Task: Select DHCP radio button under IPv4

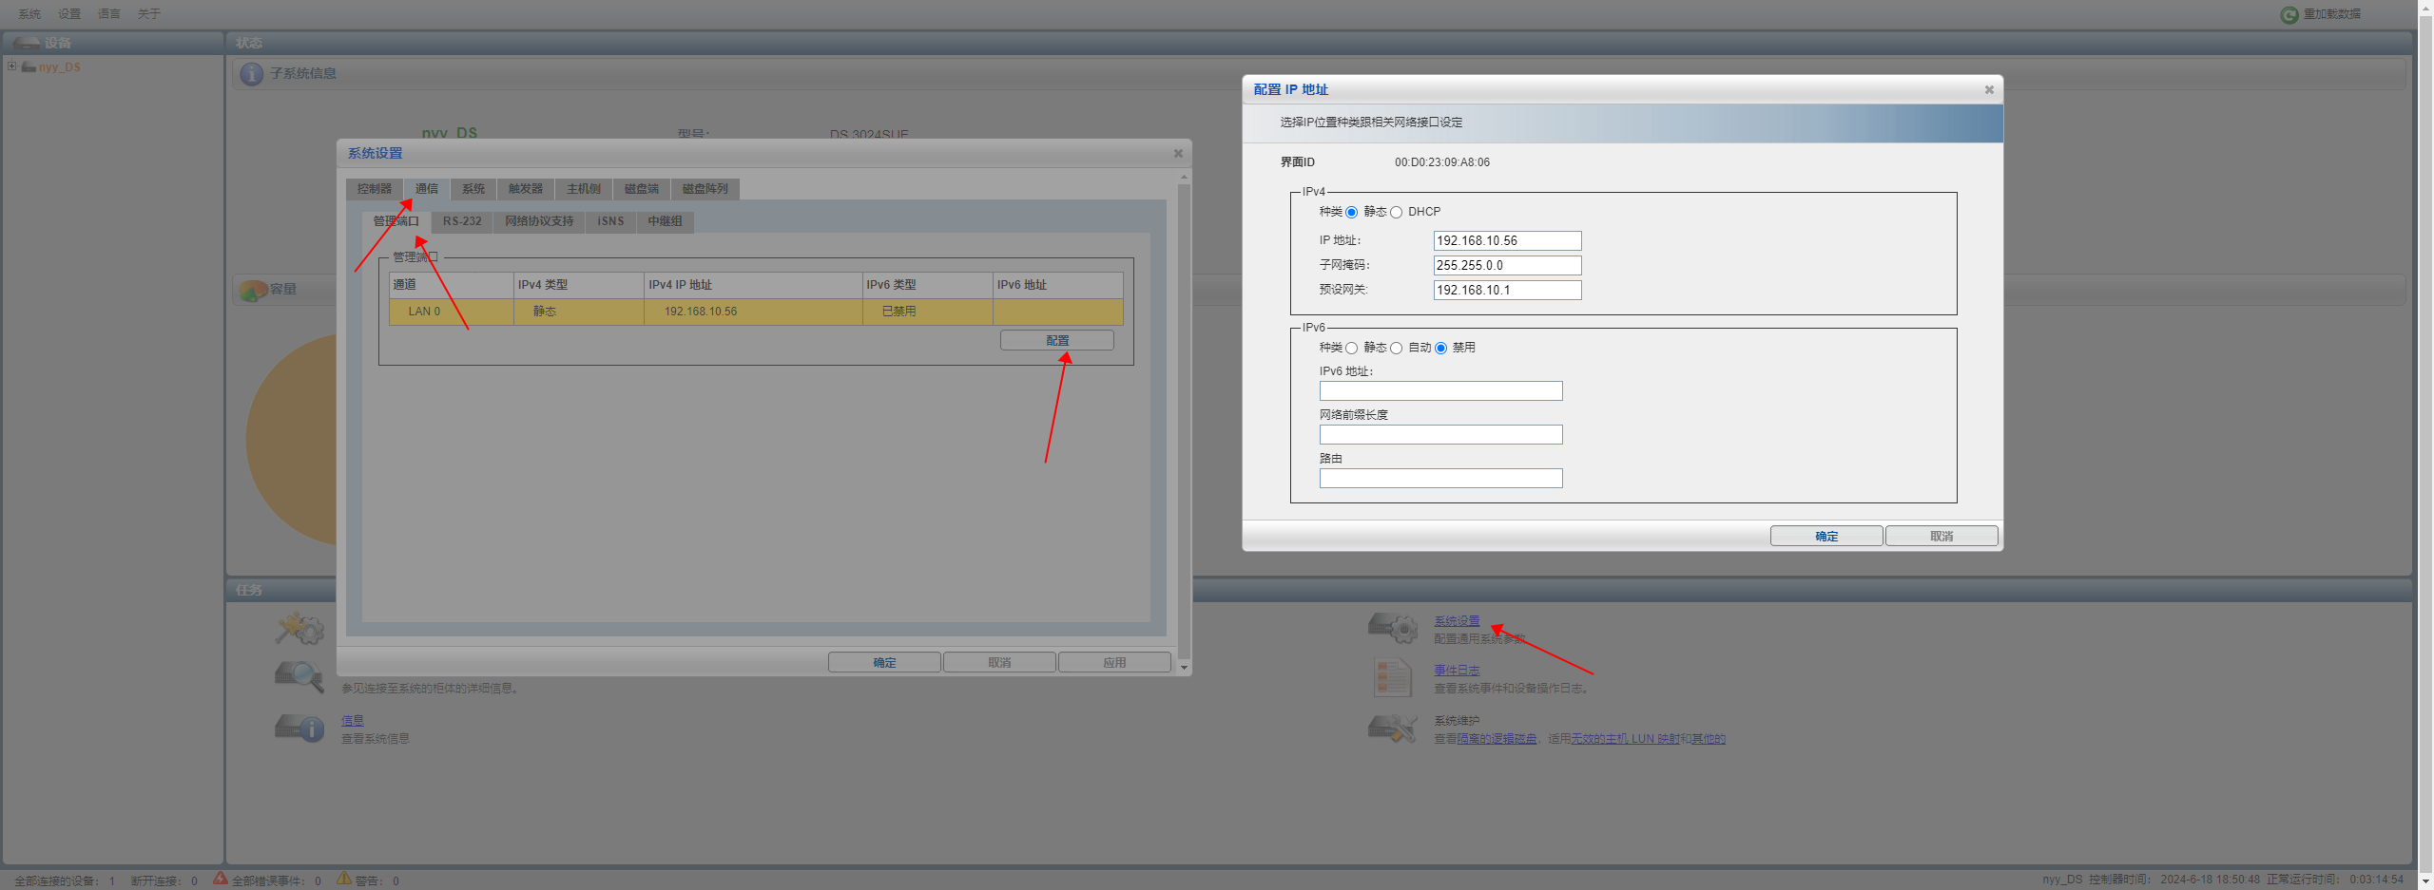Action: click(x=1397, y=213)
